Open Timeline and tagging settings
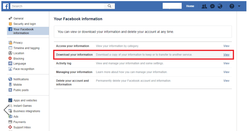The height and width of the screenshot is (131, 250). pyautogui.click(x=26, y=48)
